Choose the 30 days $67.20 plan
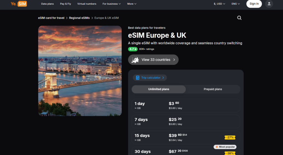The height and width of the screenshot is (155, 283). pos(186,151)
